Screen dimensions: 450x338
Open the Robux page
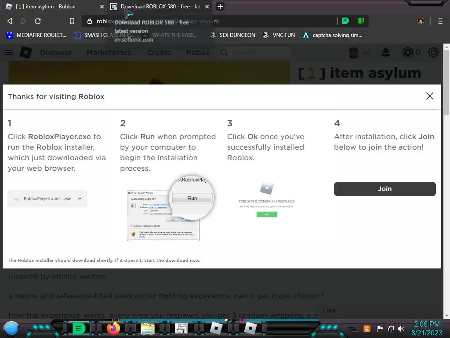(198, 53)
